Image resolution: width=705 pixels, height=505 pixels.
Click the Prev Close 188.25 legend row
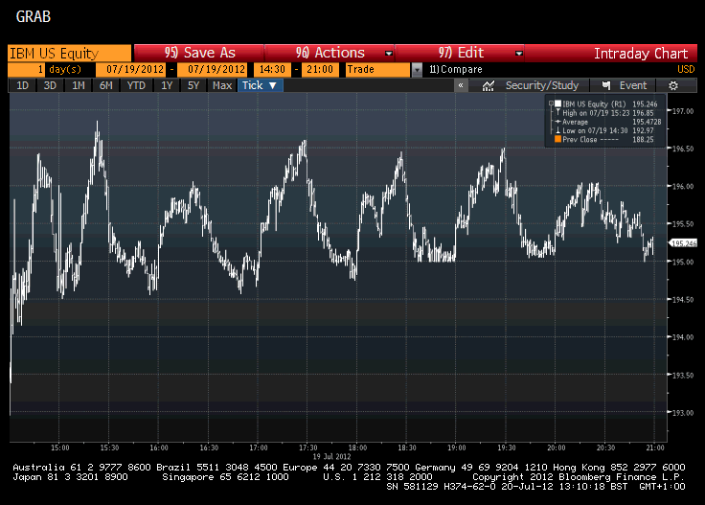[604, 139]
